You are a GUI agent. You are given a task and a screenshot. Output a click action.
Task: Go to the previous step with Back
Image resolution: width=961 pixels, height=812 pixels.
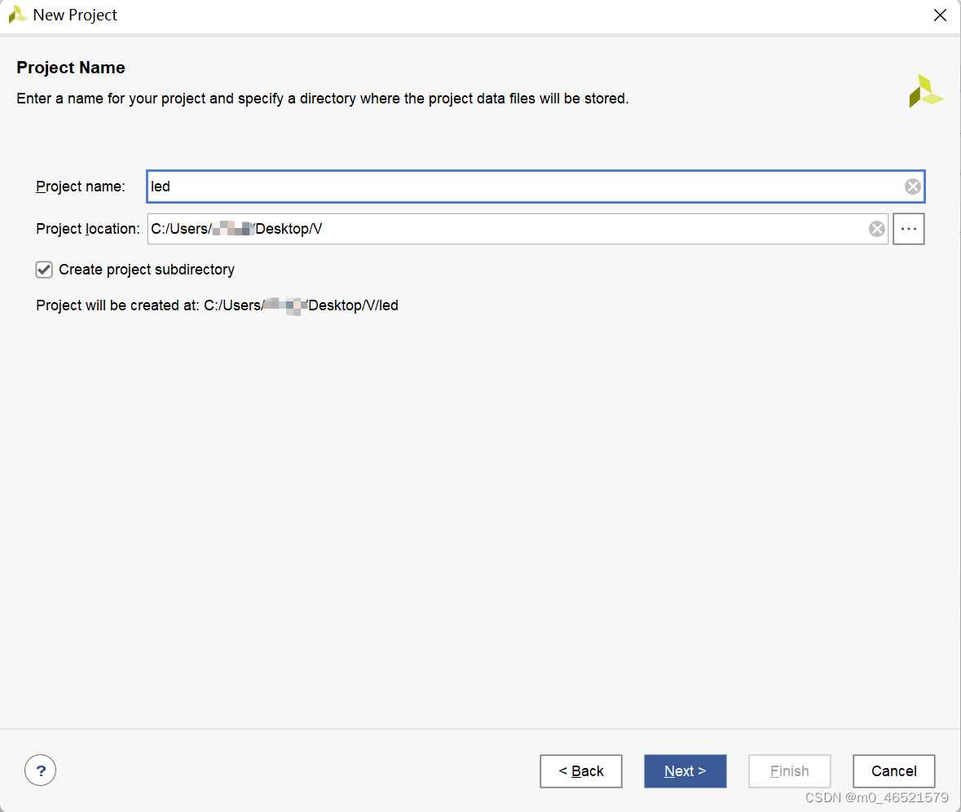click(580, 771)
